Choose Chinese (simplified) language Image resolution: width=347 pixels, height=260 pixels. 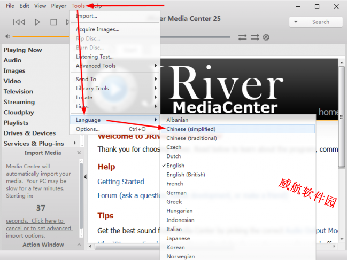click(191, 129)
